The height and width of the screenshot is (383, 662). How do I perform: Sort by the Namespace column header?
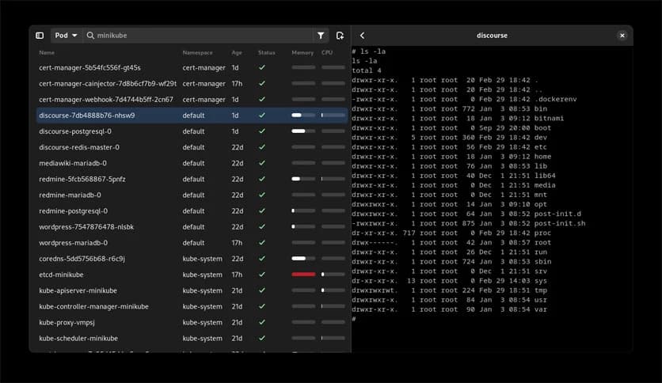197,52
